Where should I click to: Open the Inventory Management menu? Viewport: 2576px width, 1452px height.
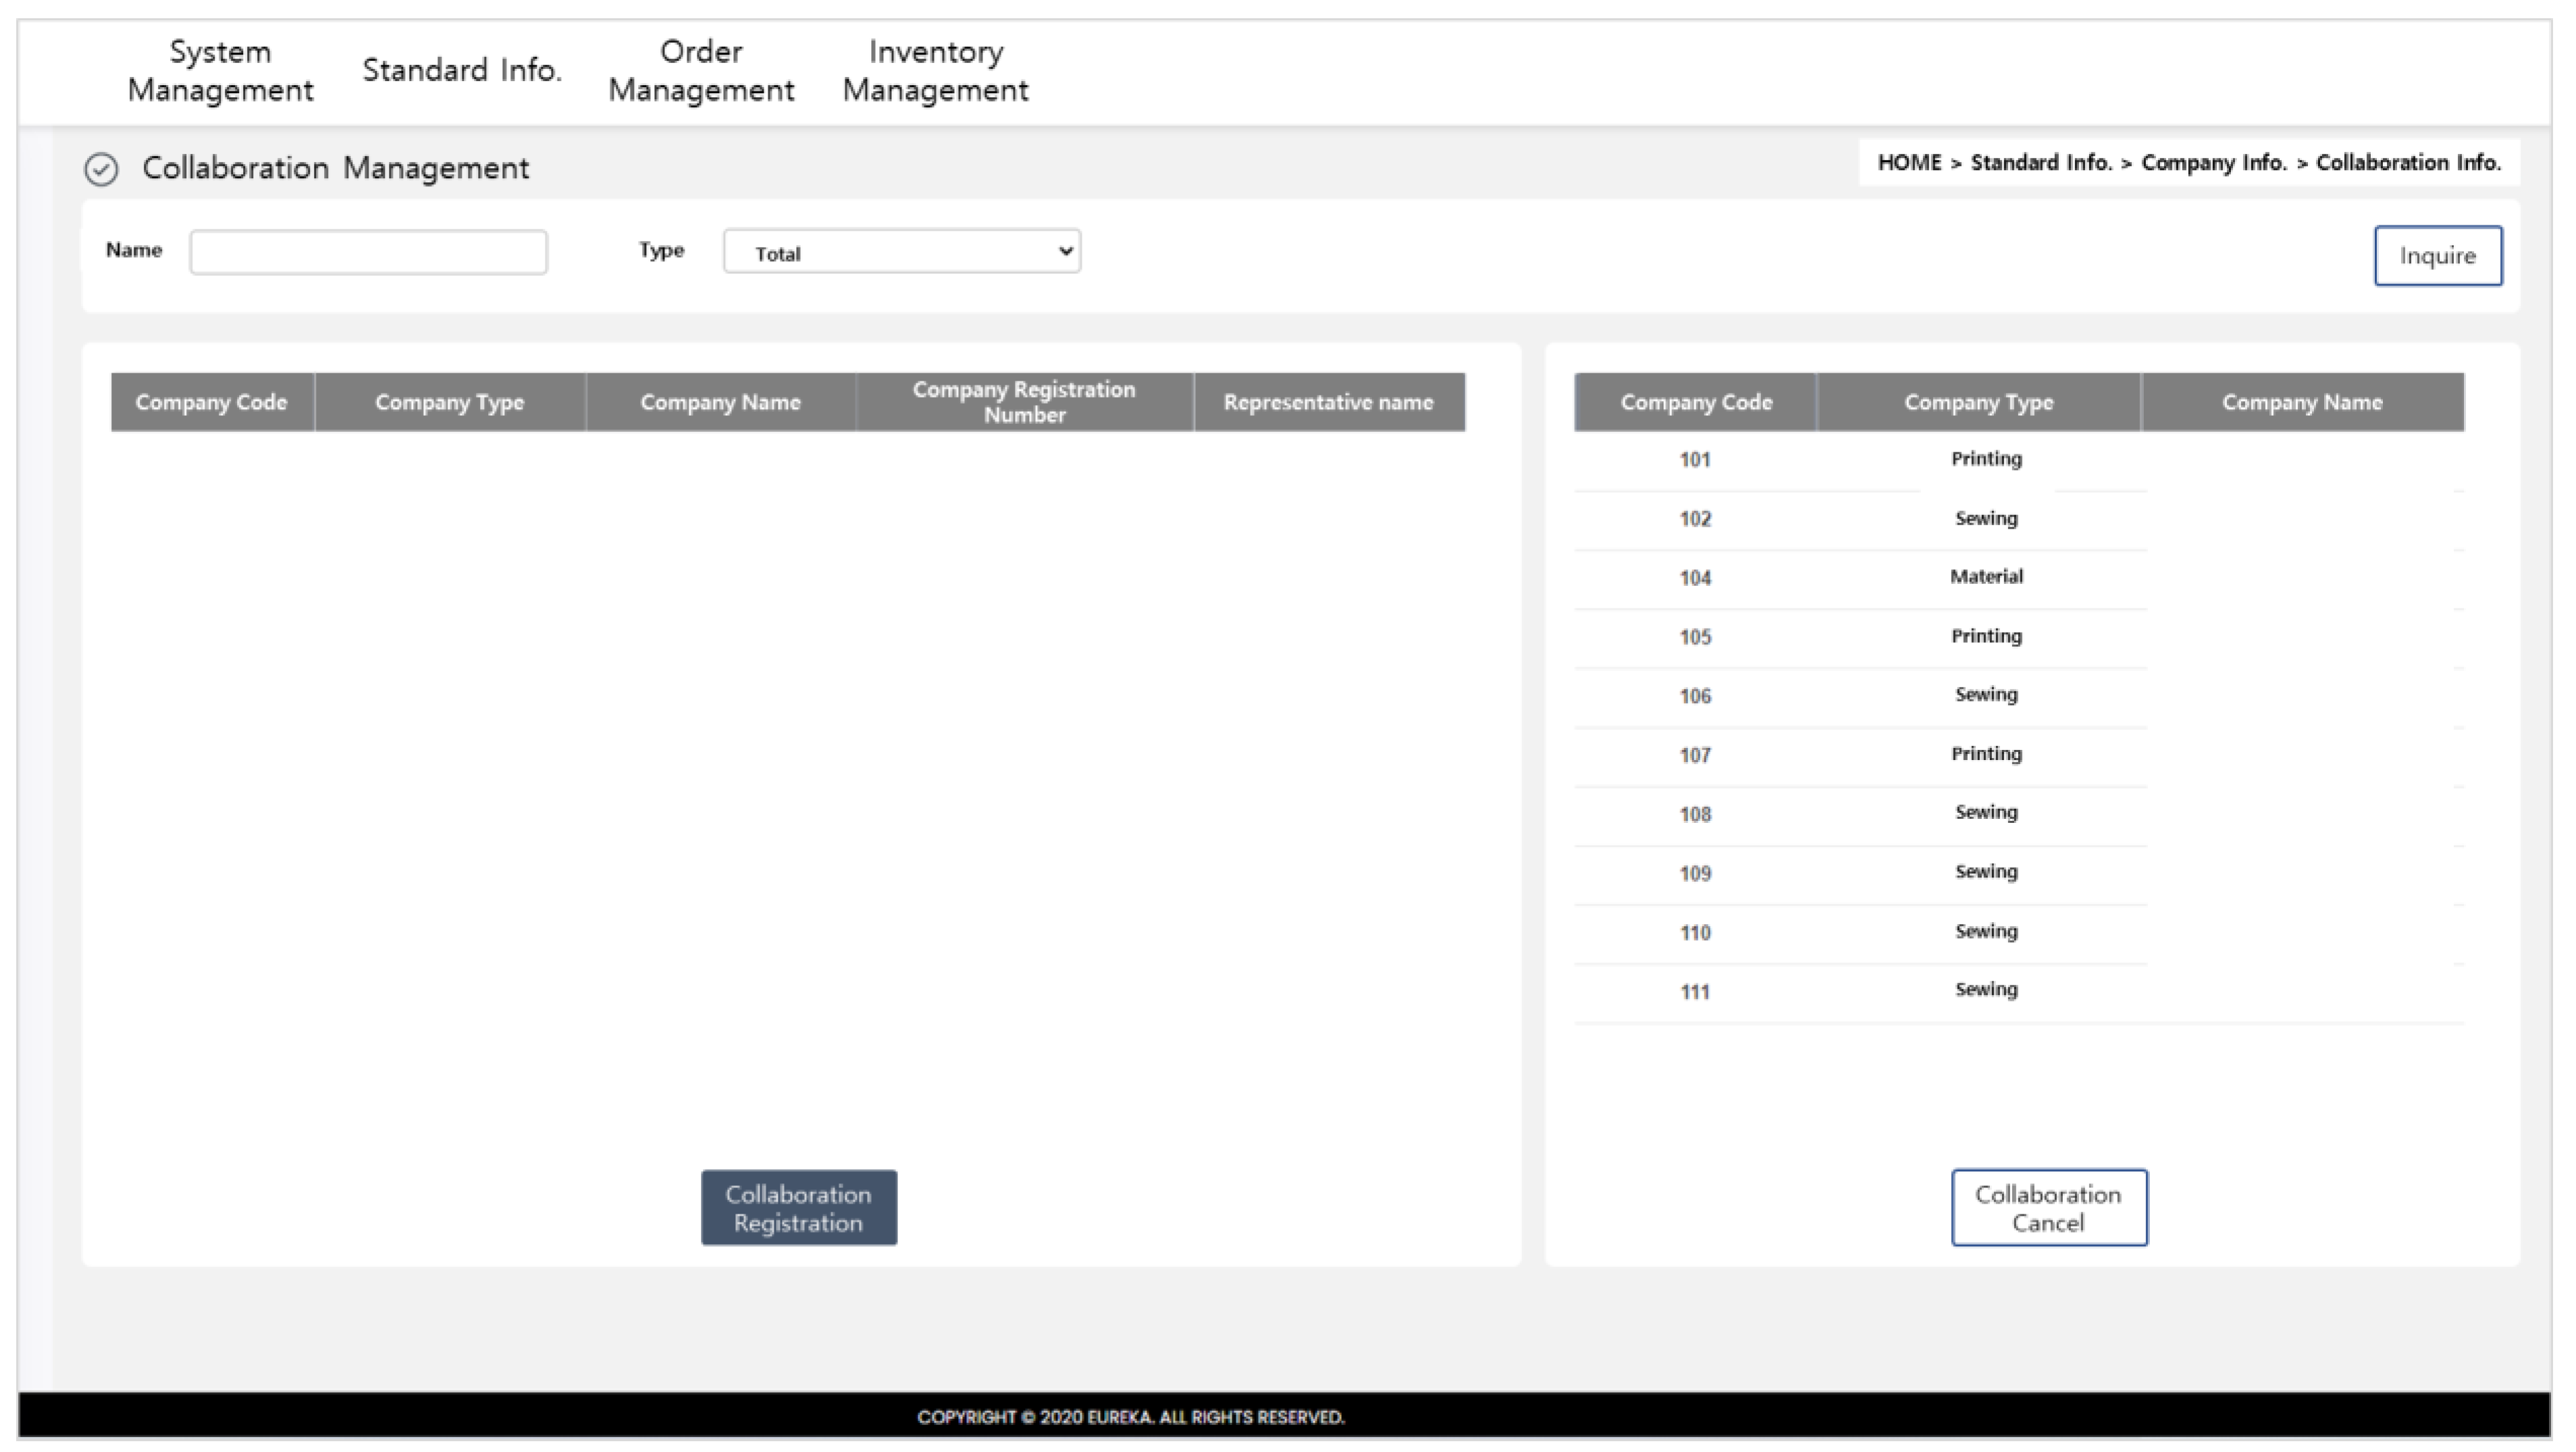935,71
